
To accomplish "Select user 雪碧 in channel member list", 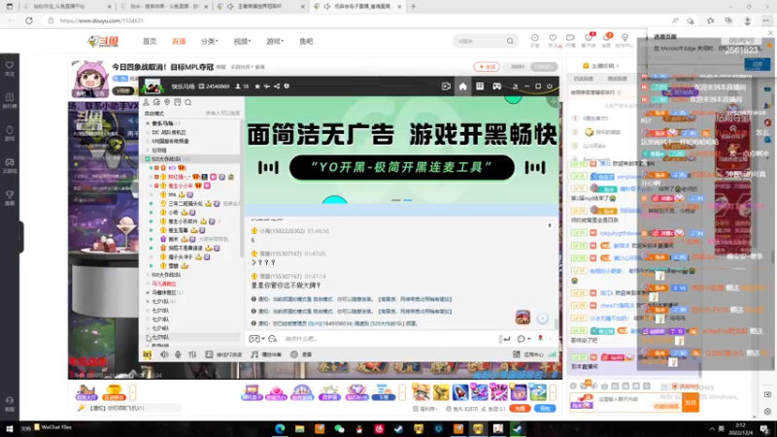I will 174,266.
